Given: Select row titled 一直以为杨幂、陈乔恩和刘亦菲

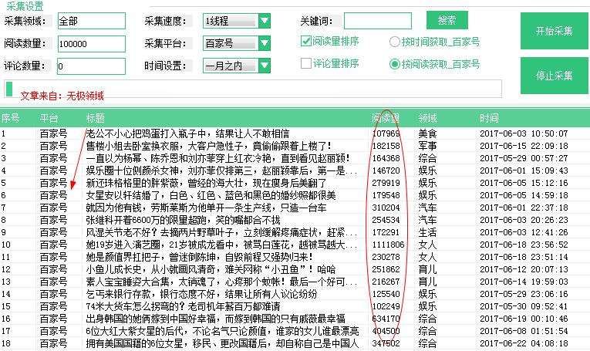Looking at the screenshot, I should [295, 158].
